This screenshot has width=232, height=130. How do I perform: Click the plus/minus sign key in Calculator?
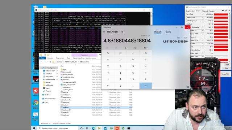[x=108, y=86]
